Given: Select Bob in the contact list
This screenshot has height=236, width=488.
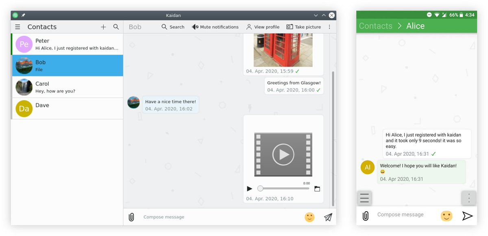Looking at the screenshot, I should pos(67,66).
